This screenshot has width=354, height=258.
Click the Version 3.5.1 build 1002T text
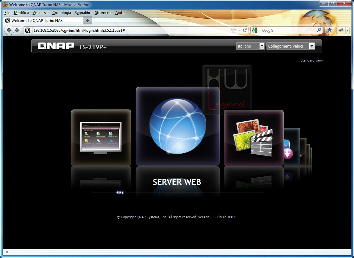(x=217, y=217)
